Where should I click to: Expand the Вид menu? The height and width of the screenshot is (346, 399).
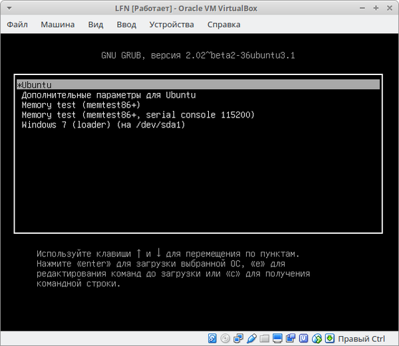96,25
